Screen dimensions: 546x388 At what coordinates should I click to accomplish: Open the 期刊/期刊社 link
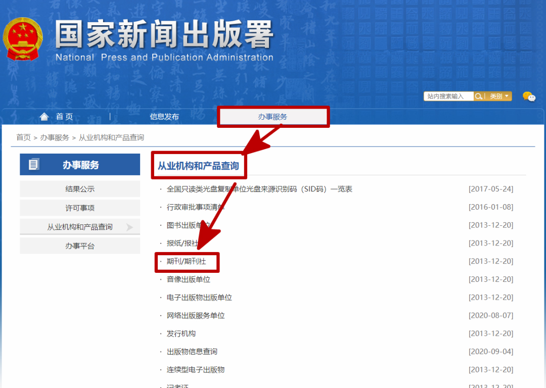click(x=187, y=261)
